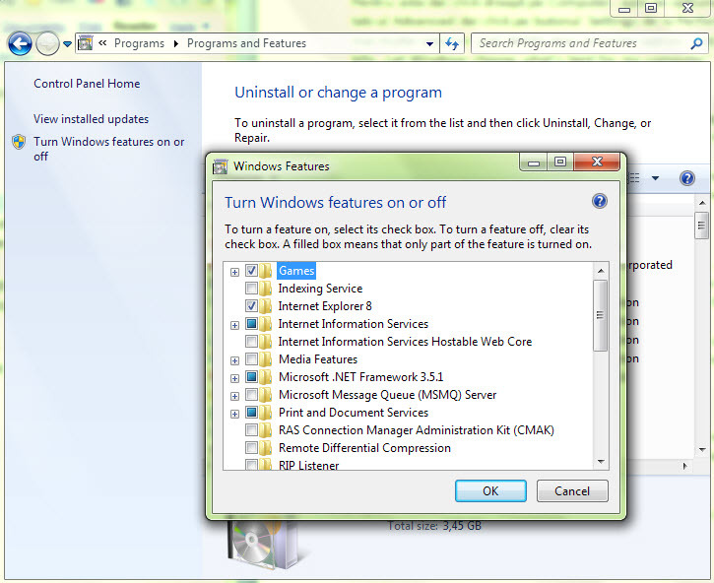Viewport: 714px width, 583px height.
Task: Expand Microsoft .NET Framework 3.5.1 node
Action: click(234, 378)
